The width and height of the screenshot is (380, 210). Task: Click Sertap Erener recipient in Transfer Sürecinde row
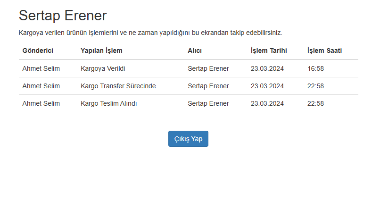tap(208, 86)
